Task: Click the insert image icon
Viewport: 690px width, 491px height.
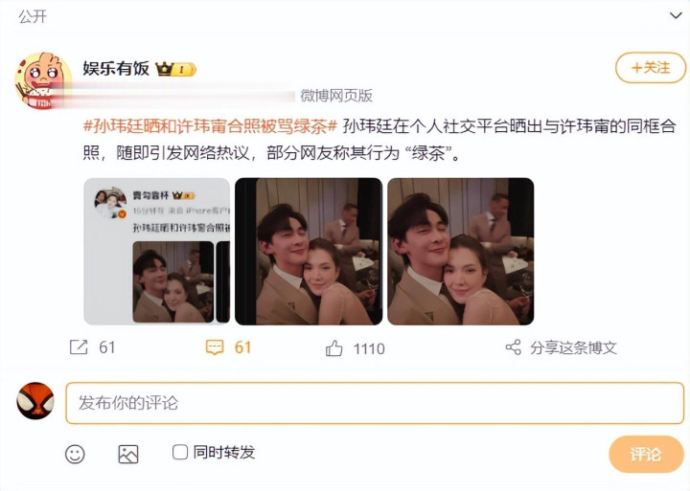Action: (128, 454)
